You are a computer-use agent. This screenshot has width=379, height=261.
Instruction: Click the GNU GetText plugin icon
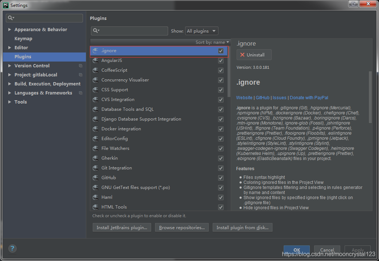point(96,188)
